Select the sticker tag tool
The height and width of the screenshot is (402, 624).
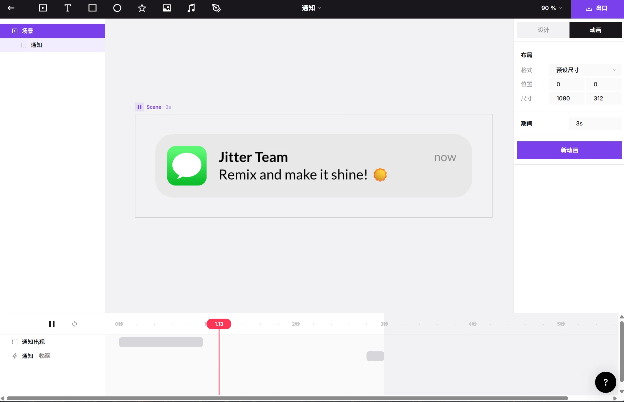(x=217, y=8)
